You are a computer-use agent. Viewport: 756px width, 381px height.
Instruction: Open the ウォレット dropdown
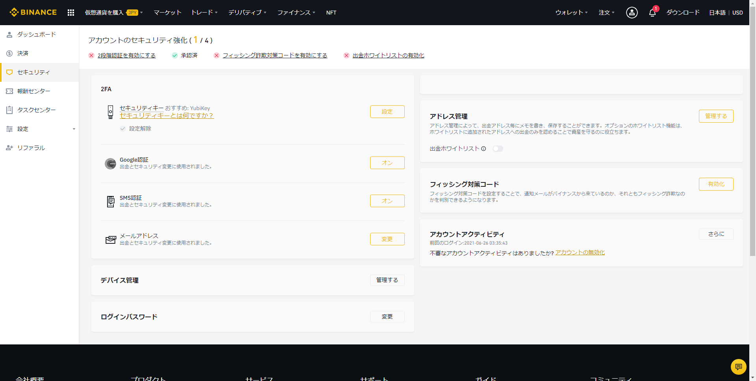pos(571,13)
